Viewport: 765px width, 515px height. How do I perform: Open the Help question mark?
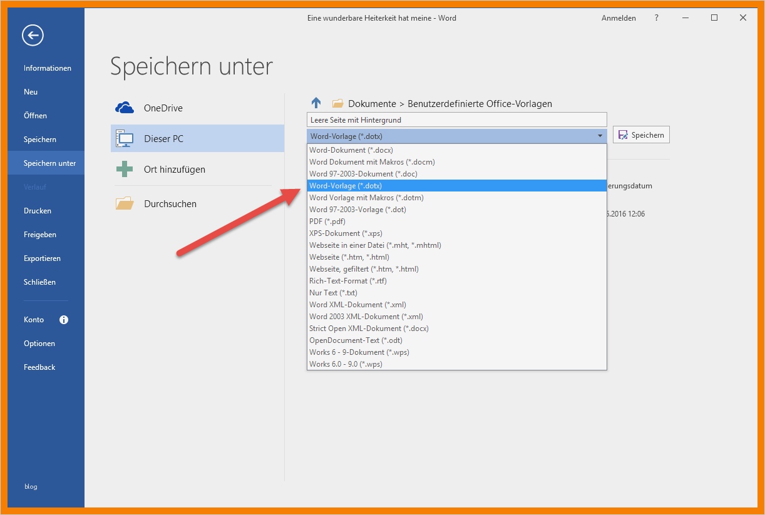pos(656,18)
